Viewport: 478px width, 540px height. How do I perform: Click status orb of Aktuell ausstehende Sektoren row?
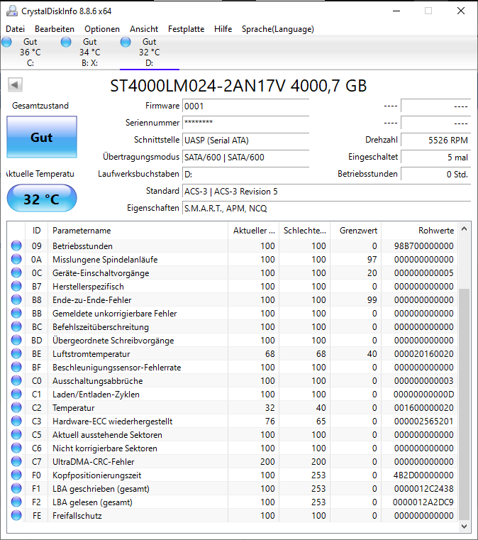(16, 434)
